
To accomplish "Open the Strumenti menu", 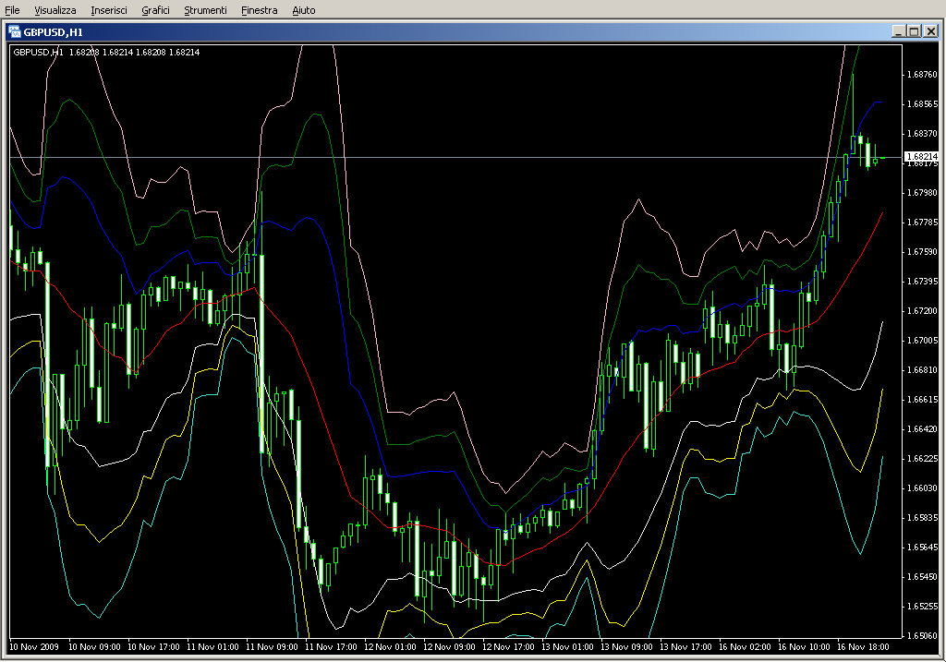I will pyautogui.click(x=205, y=10).
